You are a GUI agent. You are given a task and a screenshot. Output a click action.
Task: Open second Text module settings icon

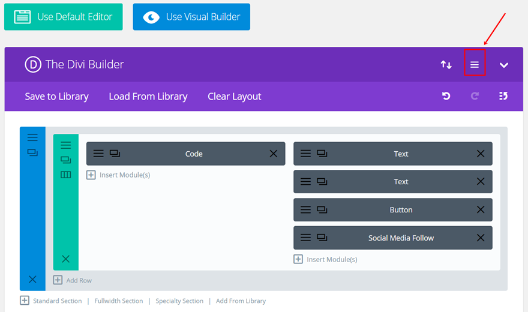[x=305, y=181]
